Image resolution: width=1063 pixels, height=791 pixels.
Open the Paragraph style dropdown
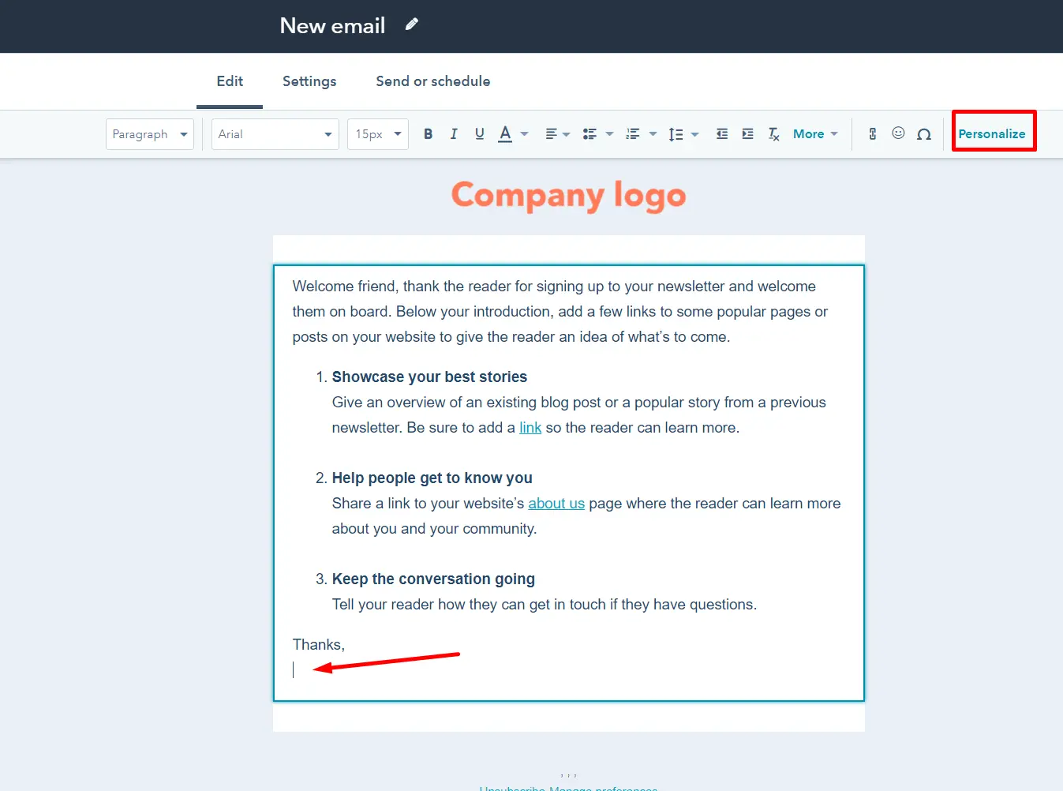pos(149,133)
